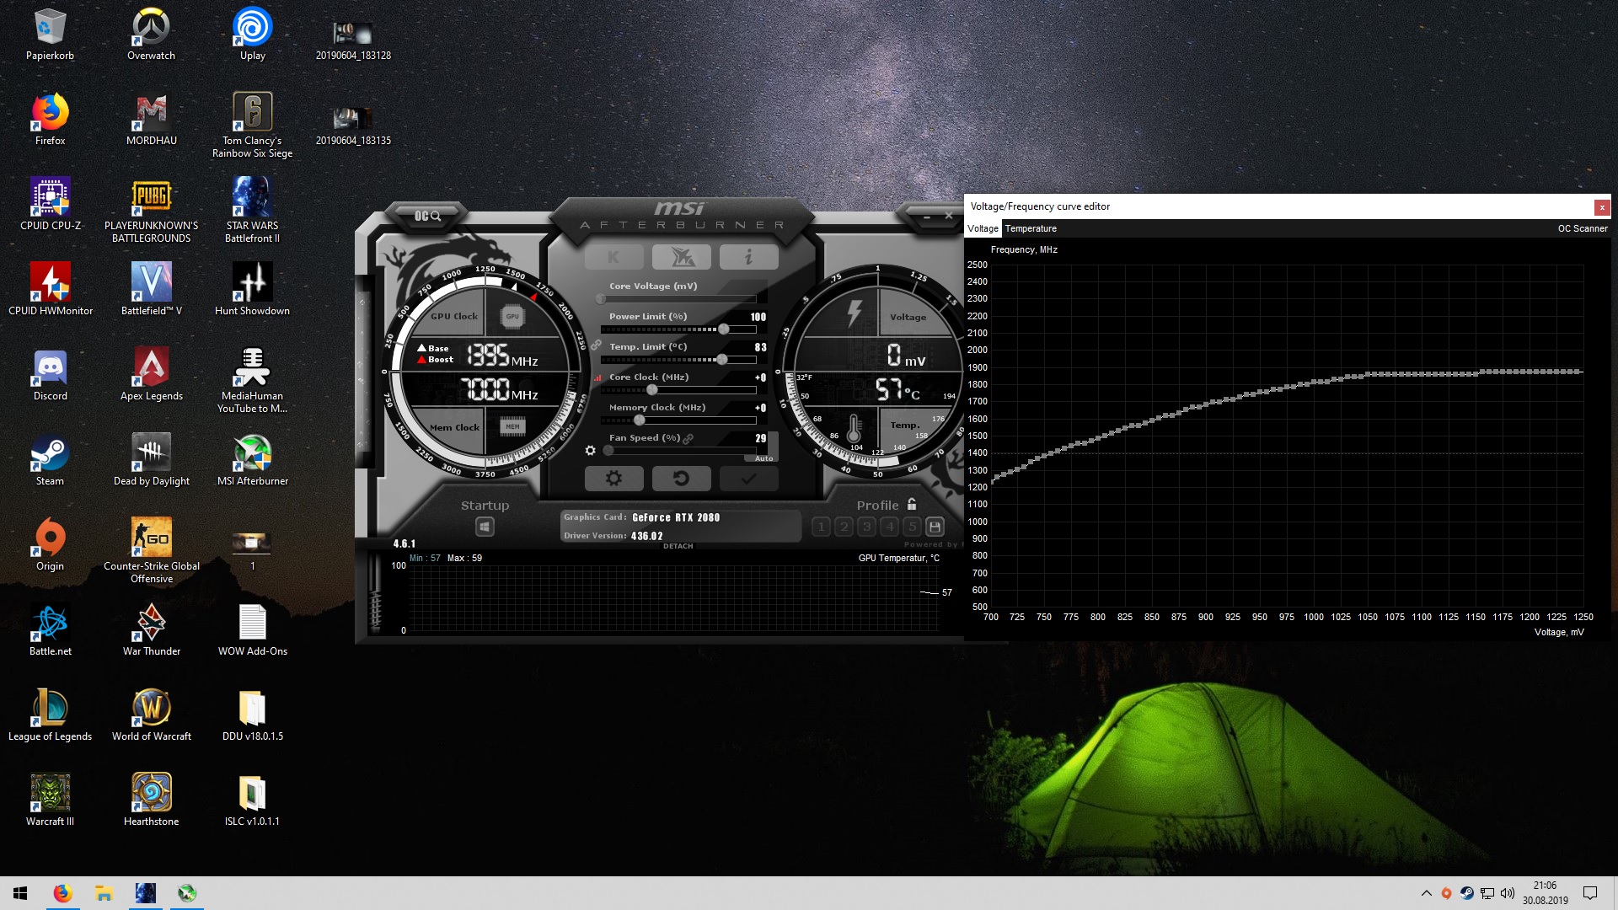1618x910 pixels.
Task: Save profile using the floppy disk icon
Action: [x=935, y=527]
